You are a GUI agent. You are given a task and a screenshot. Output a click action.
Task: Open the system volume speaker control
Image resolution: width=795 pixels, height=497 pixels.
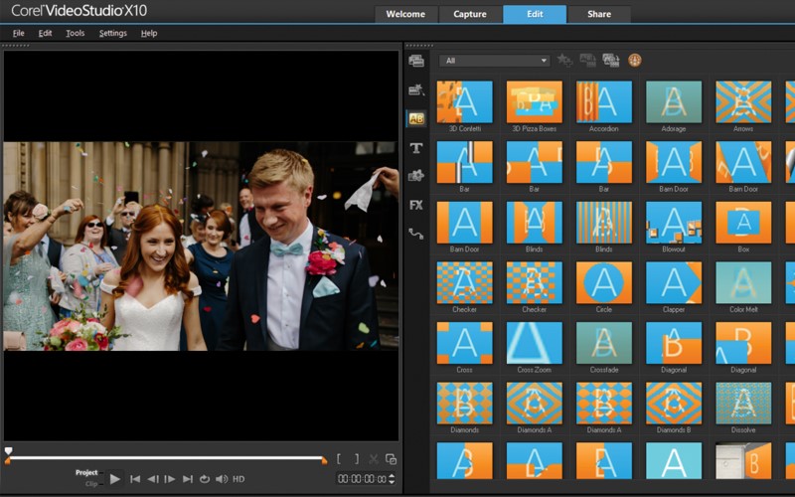click(222, 479)
